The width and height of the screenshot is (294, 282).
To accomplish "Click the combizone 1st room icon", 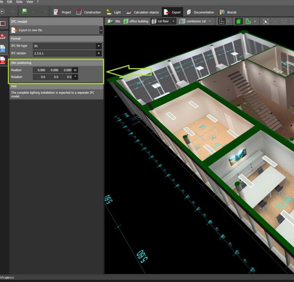I will [x=182, y=22].
